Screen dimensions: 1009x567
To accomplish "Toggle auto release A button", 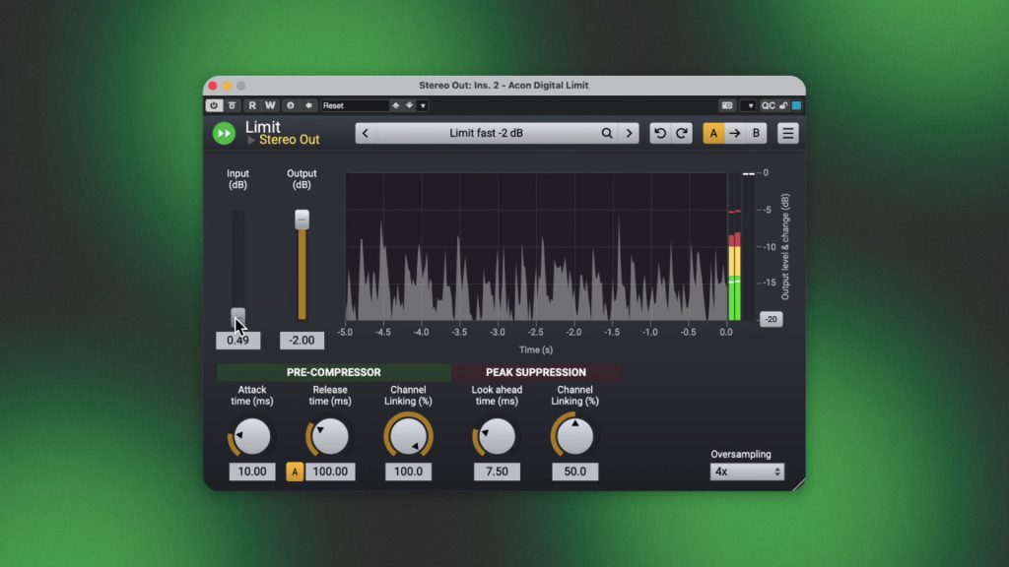I will point(295,472).
